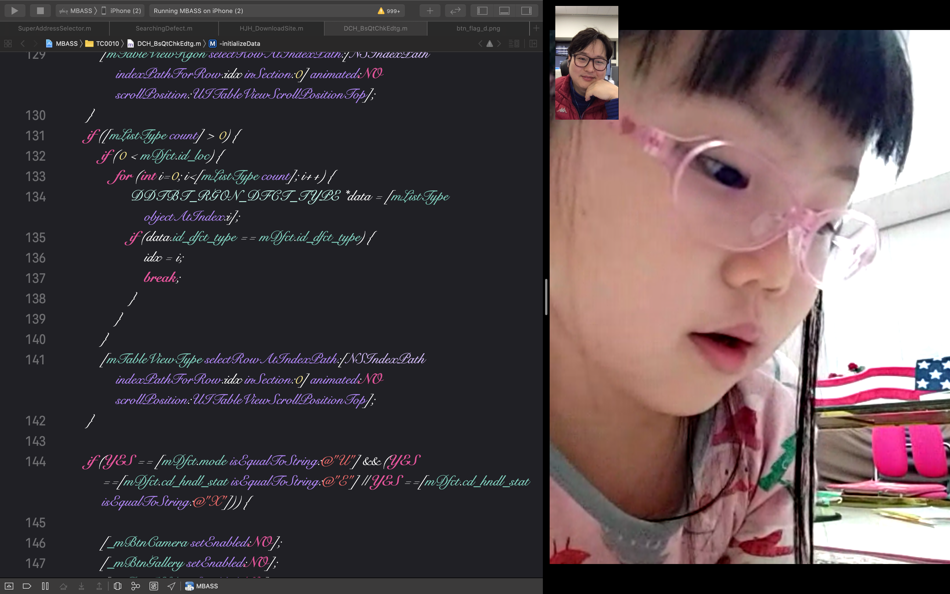Open Debug View Hierarchy icon
This screenshot has height=594, width=950.
point(117,586)
